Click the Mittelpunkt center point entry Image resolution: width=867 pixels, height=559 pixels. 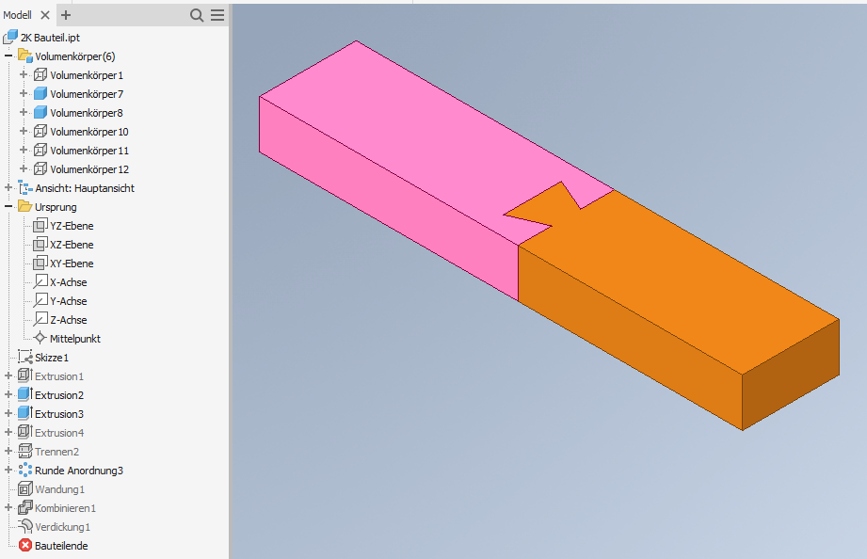42,338
